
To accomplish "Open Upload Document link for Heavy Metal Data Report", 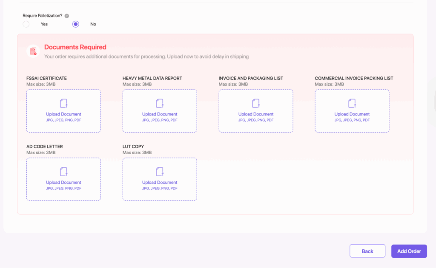I will coord(160,114).
